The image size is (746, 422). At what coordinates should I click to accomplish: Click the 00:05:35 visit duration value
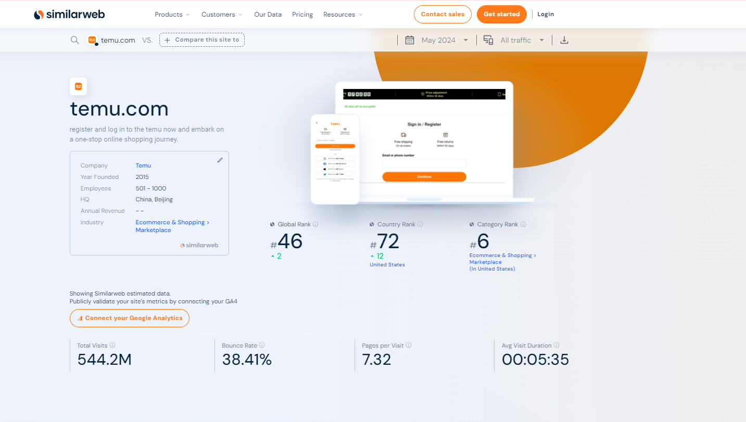(535, 360)
